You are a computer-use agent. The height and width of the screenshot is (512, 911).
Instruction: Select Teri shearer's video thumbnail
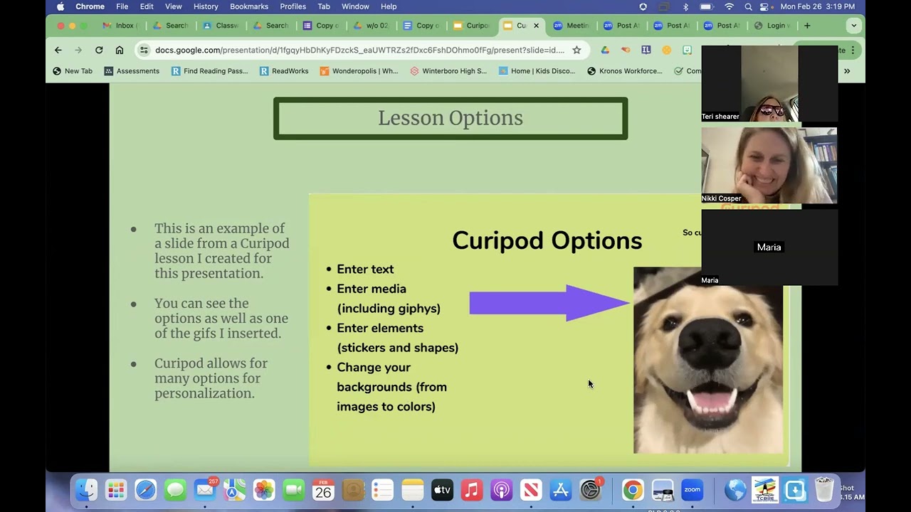[x=769, y=84]
